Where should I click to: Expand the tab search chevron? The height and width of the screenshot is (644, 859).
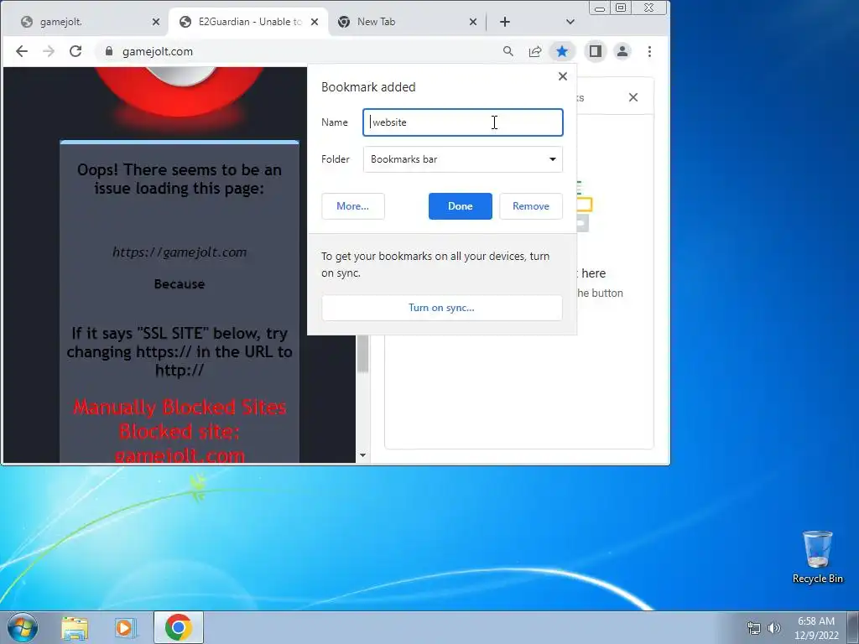[570, 22]
